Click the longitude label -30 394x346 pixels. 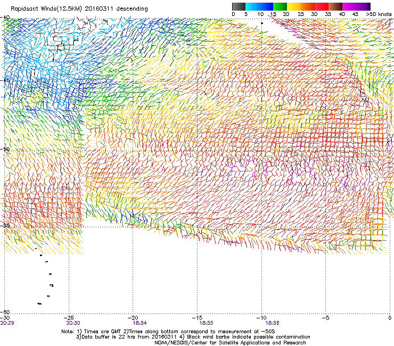point(5,318)
